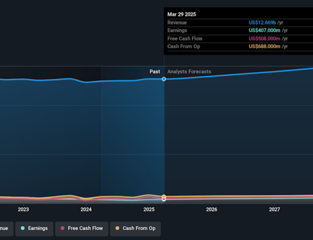Click the 2024 x-axis label
Viewport: 313px width, 240px height.
pyautogui.click(x=86, y=209)
